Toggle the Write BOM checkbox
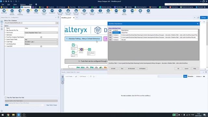The width and height of the screenshot is (208, 117). [41, 46]
